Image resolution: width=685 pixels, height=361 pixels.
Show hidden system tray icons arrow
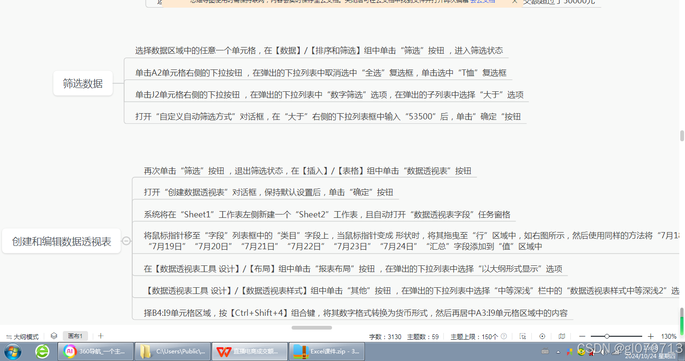click(x=558, y=352)
